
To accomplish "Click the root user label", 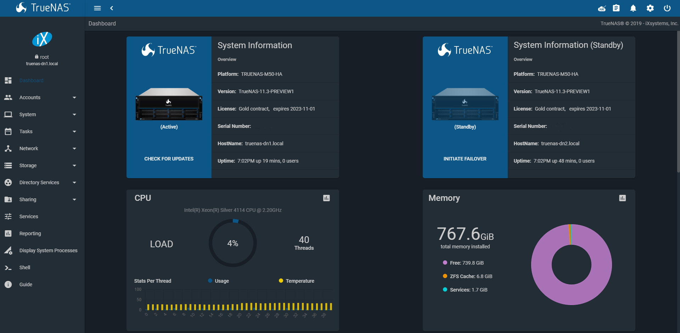I will (x=42, y=57).
